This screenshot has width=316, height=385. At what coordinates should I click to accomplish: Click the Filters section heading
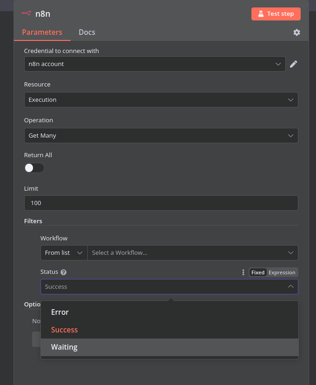pos(33,221)
